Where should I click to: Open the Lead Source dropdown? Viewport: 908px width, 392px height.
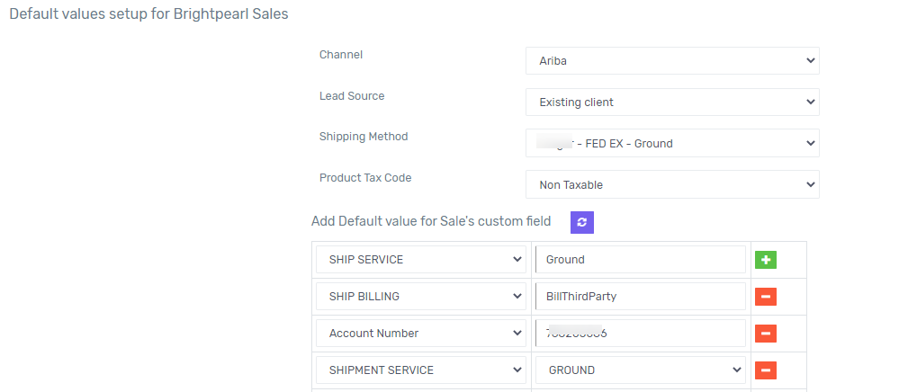[x=672, y=102]
